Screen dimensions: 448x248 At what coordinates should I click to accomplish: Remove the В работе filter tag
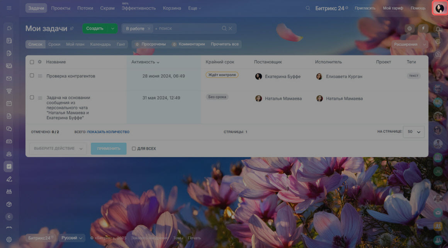coord(149,28)
